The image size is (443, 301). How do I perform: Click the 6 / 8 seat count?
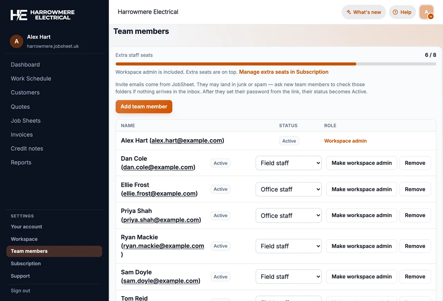pyautogui.click(x=431, y=55)
